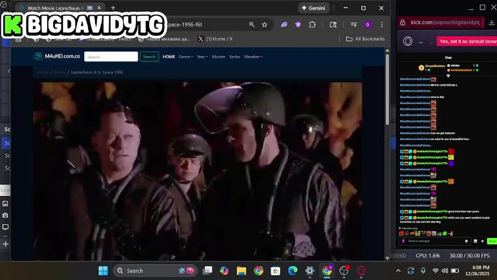Click the M4uHD.com.co site logo
The image size is (497, 280).
click(x=57, y=56)
